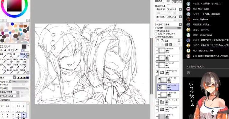This screenshot has height=119, width=229.
Task: Hide the レイヤーセット2 folder via eye toggle
Action: (157, 71)
